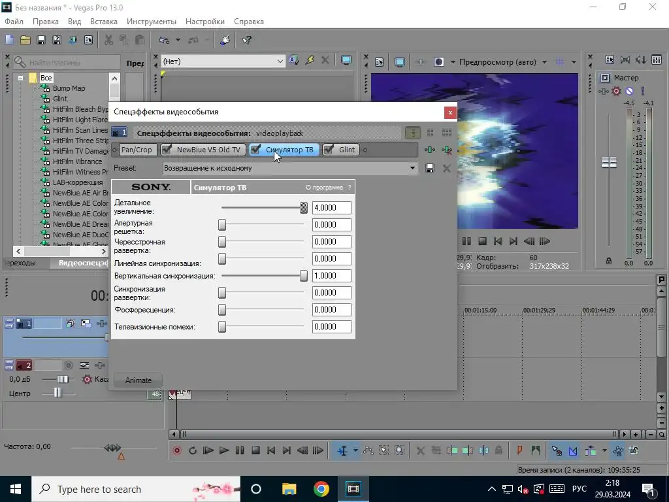
Task: Open the Вставка menu
Action: (x=104, y=22)
